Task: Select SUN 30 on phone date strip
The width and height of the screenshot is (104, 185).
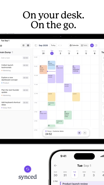Action: point(55,174)
